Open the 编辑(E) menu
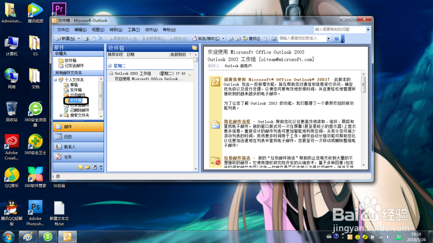Image resolution: width=433 pixels, height=243 pixels. tap(81, 30)
